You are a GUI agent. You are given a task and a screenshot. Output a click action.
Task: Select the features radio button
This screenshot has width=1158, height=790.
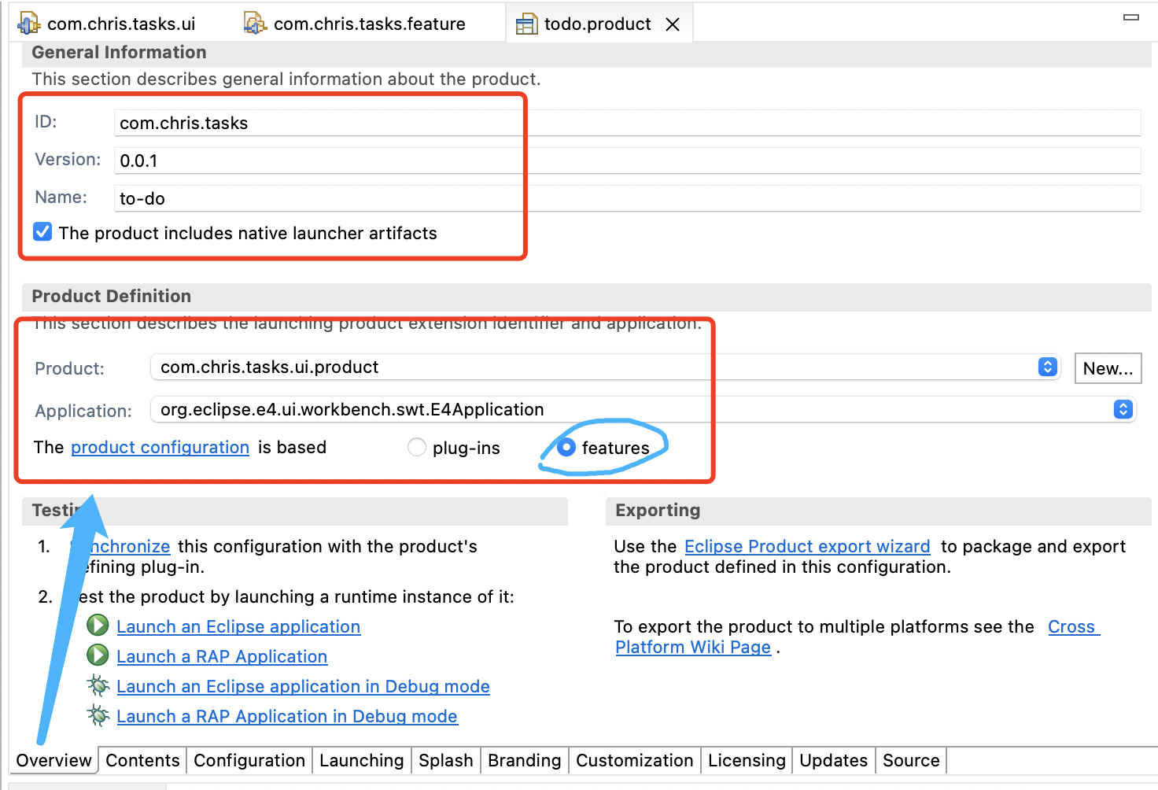click(x=566, y=447)
